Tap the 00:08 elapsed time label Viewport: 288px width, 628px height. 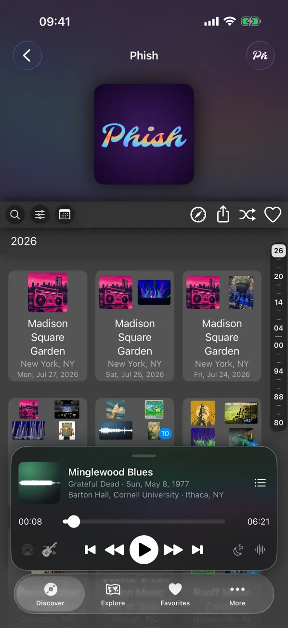30,522
